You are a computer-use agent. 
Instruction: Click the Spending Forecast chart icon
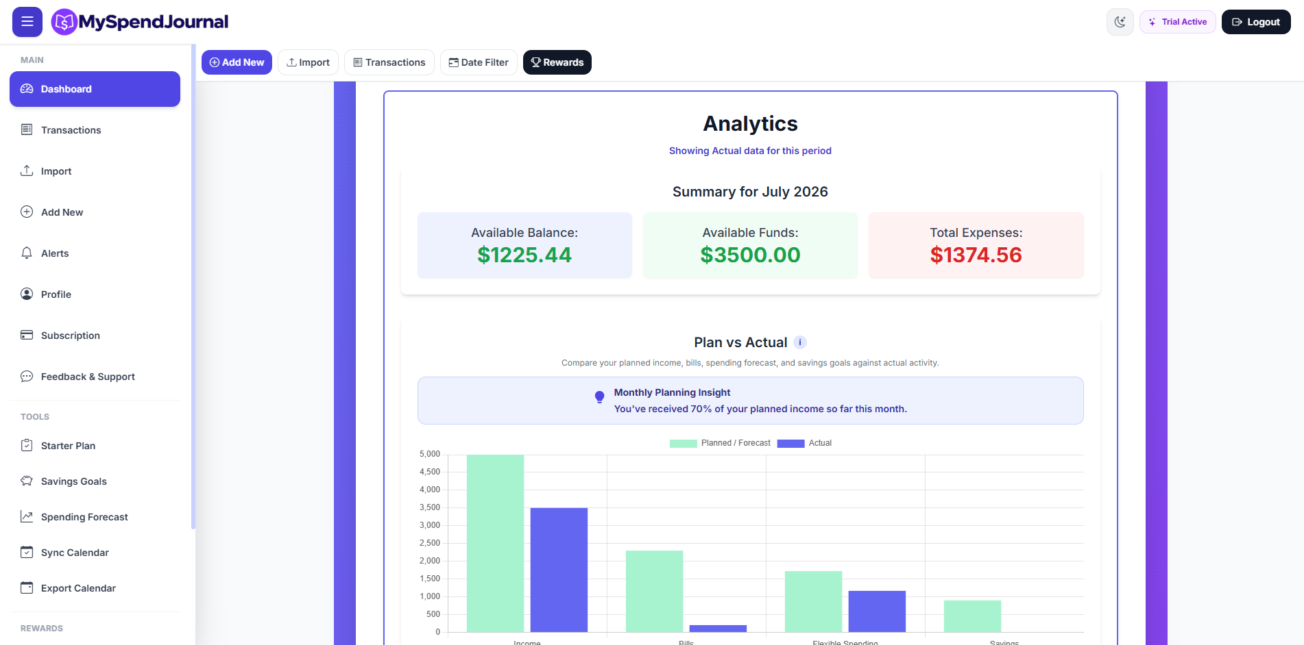tap(27, 516)
